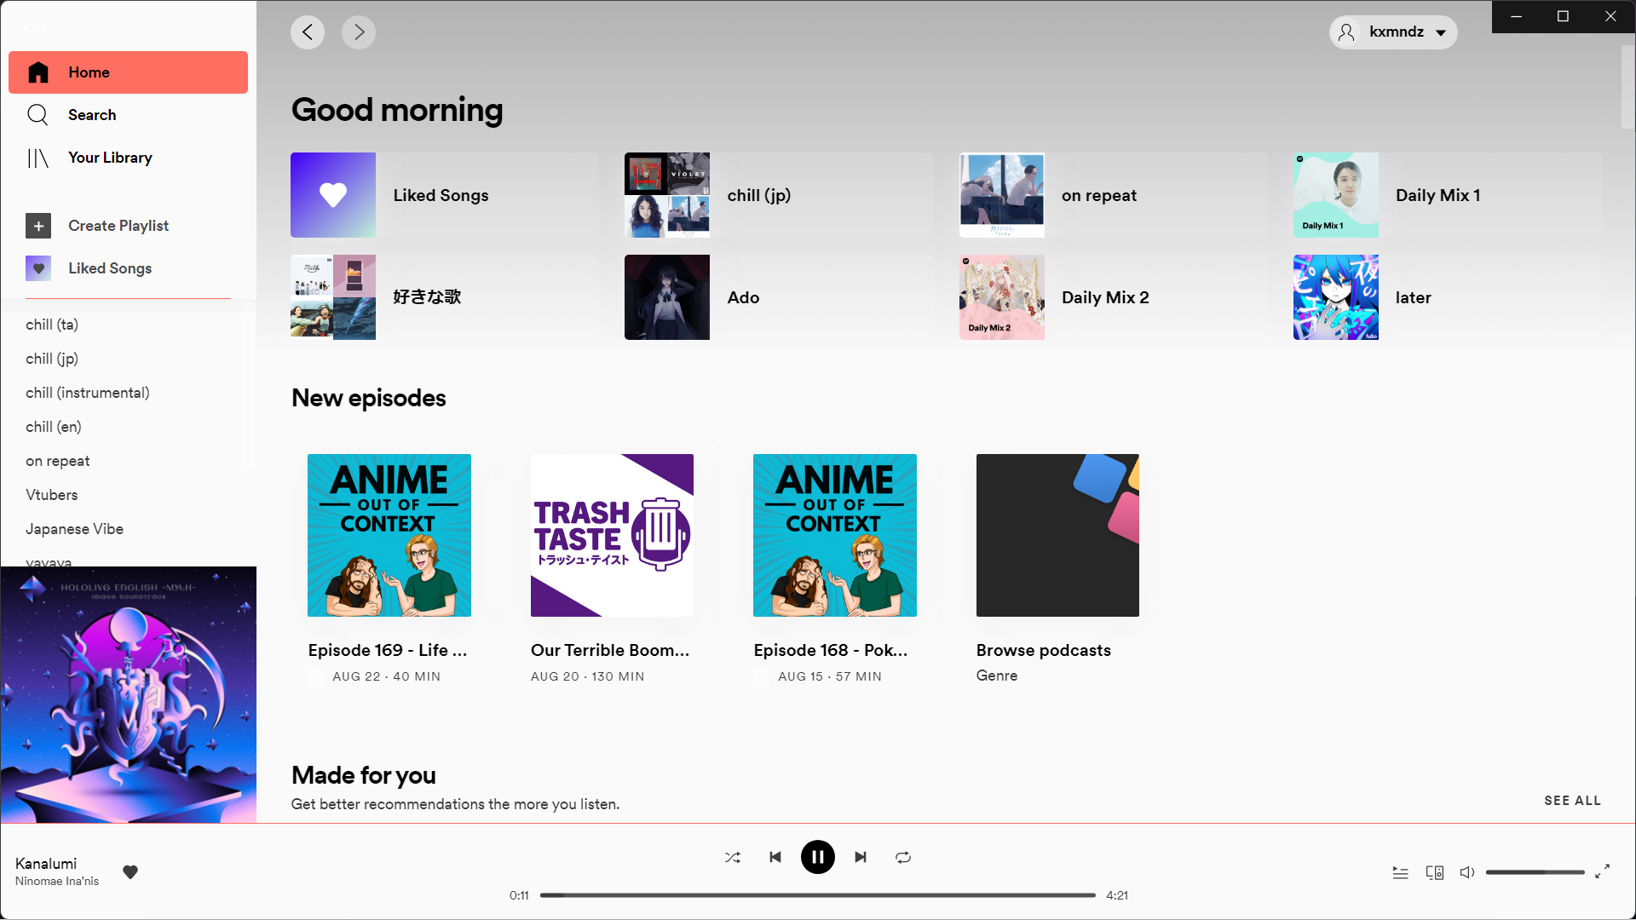Click the Search magnifier icon
Image resolution: width=1636 pixels, height=920 pixels.
pos(37,115)
